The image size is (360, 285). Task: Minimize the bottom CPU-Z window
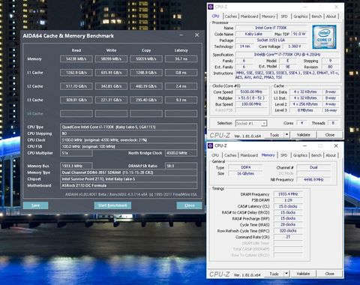click(304, 145)
